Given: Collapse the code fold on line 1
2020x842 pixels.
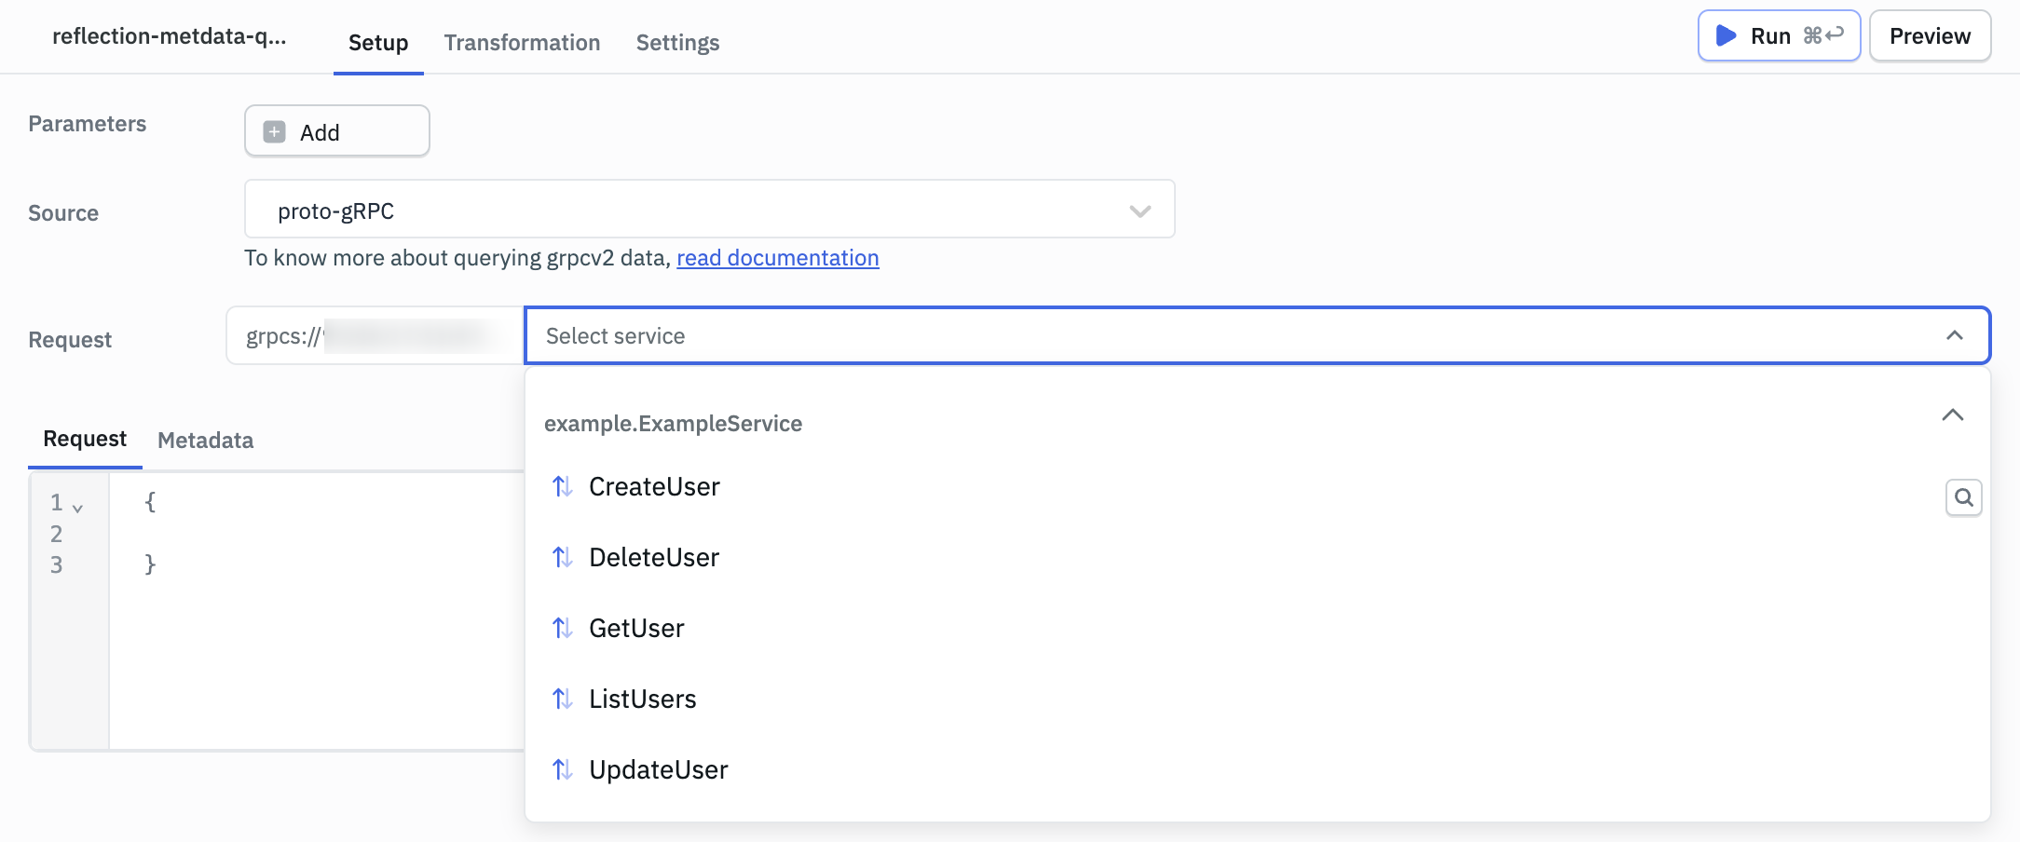Looking at the screenshot, I should pos(77,506).
